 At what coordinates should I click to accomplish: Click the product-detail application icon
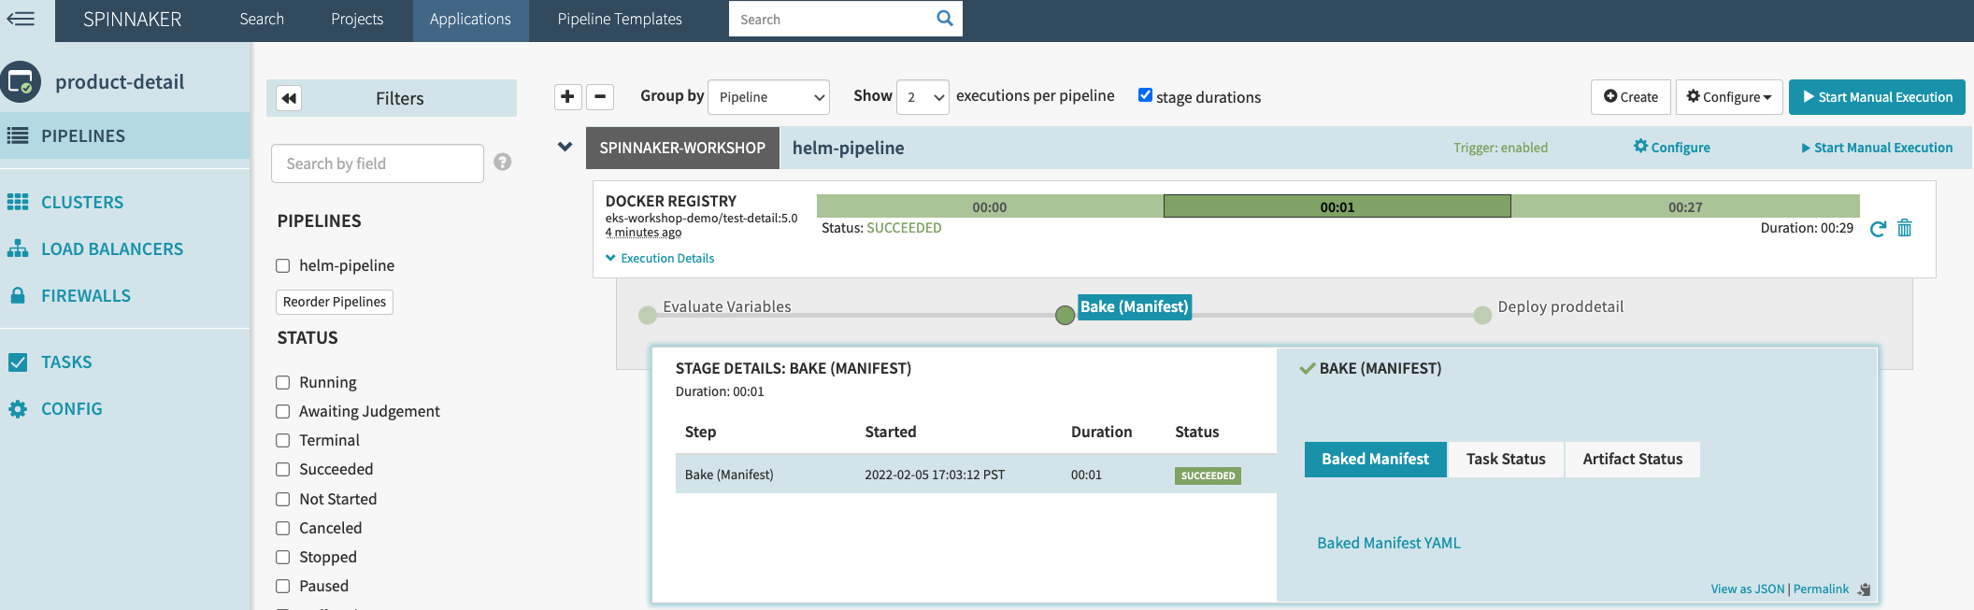21,82
